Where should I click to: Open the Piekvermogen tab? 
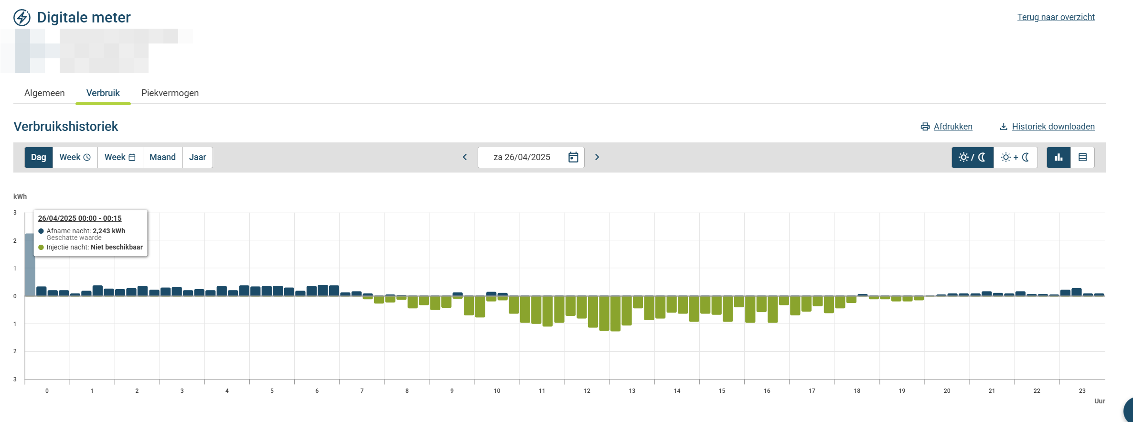170,93
